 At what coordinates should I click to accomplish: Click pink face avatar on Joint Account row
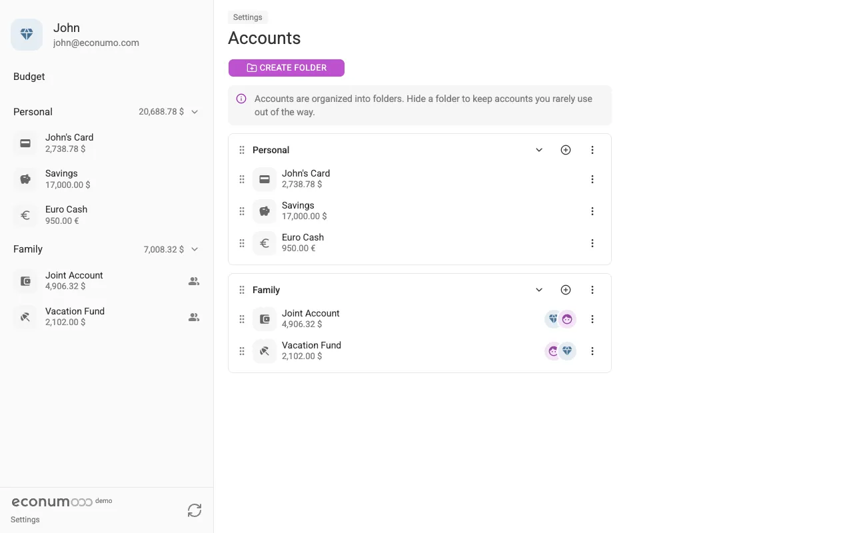click(x=567, y=319)
